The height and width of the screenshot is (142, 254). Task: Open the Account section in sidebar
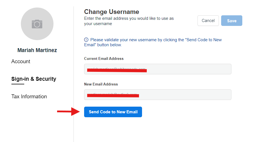coord(21,61)
